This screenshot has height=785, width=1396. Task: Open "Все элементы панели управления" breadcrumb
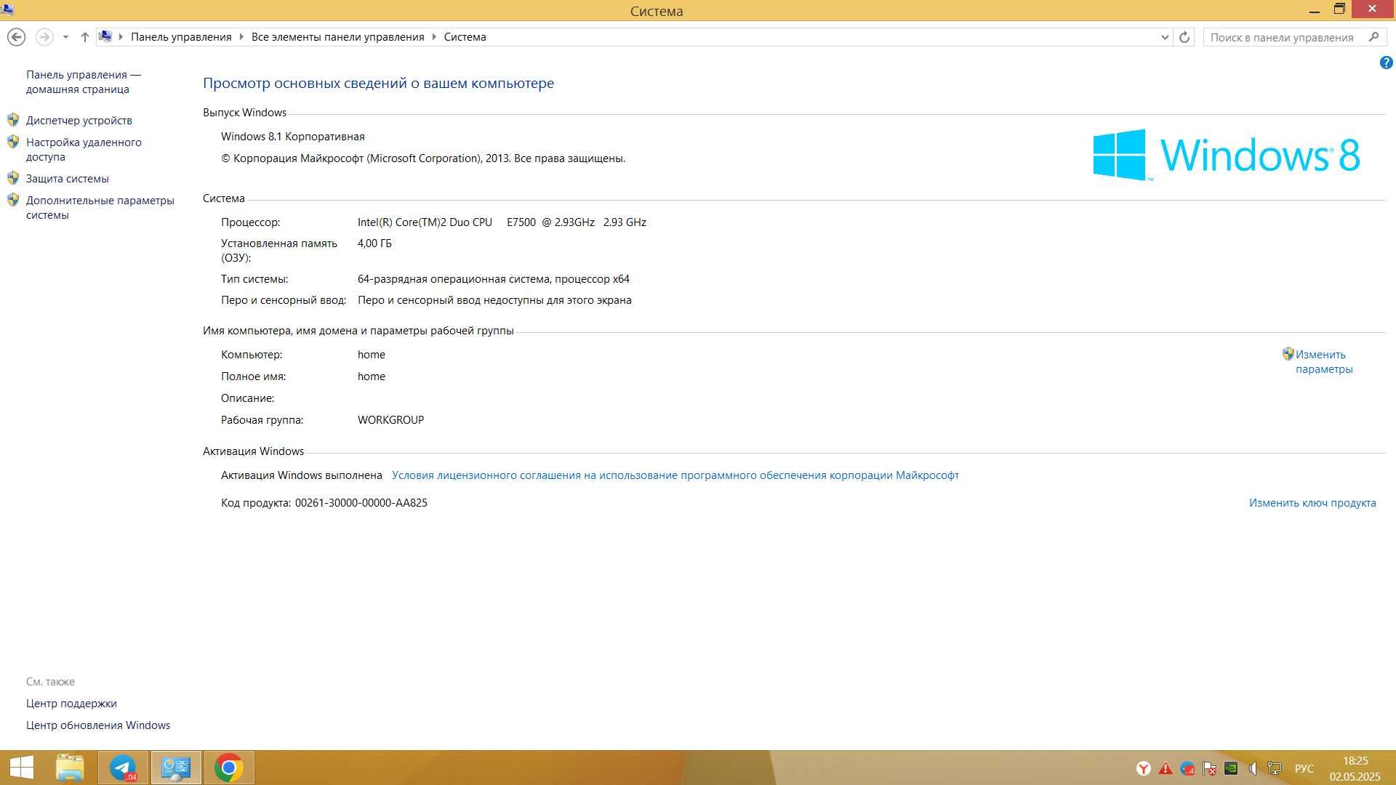(x=337, y=37)
